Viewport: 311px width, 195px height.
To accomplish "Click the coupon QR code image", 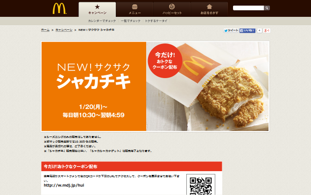I will [201, 185].
